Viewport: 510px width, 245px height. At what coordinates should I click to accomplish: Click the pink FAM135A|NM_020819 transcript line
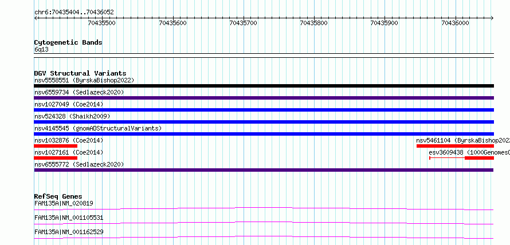pos(264,208)
